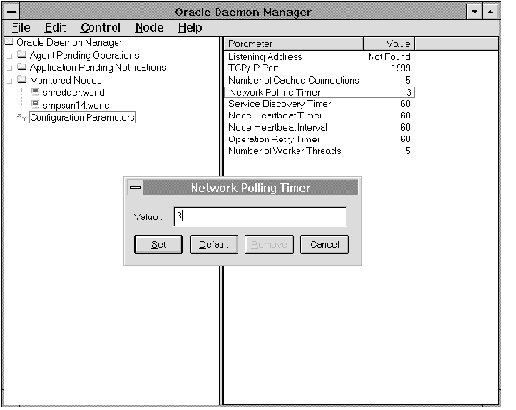
Task: Open the Node menu
Action: 149,28
